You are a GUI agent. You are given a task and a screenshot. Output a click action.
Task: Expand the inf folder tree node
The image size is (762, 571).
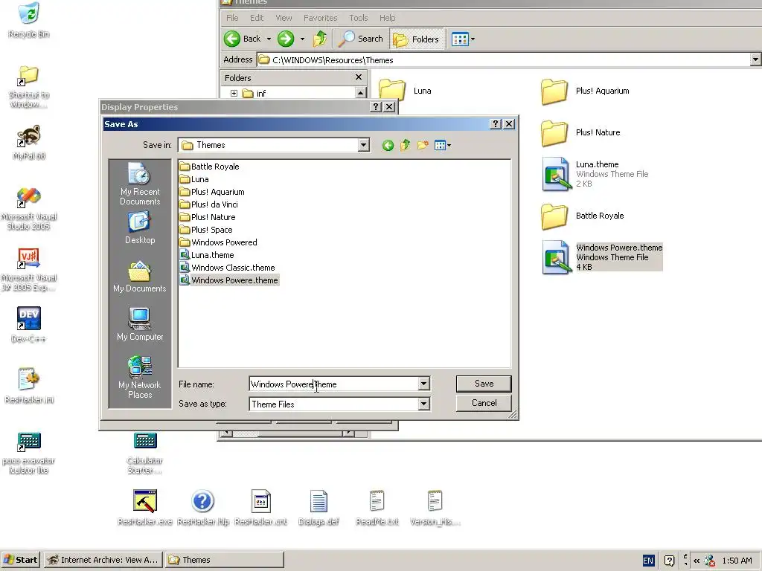pos(234,93)
